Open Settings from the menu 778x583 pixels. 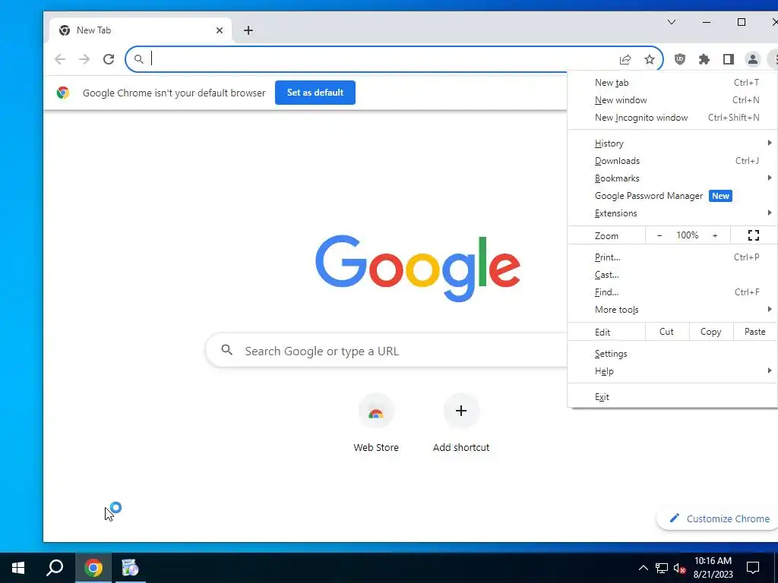click(x=672, y=354)
